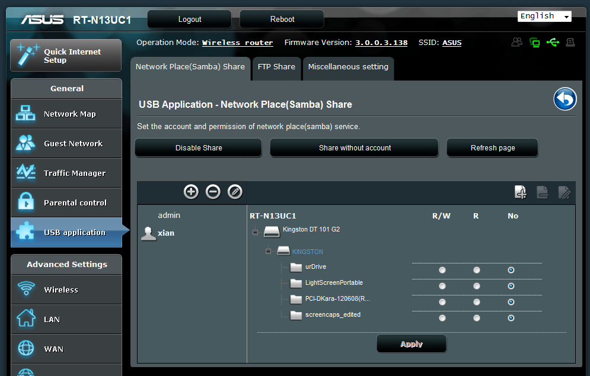The height and width of the screenshot is (376, 590).
Task: Click the General section header
Action: [x=66, y=89]
